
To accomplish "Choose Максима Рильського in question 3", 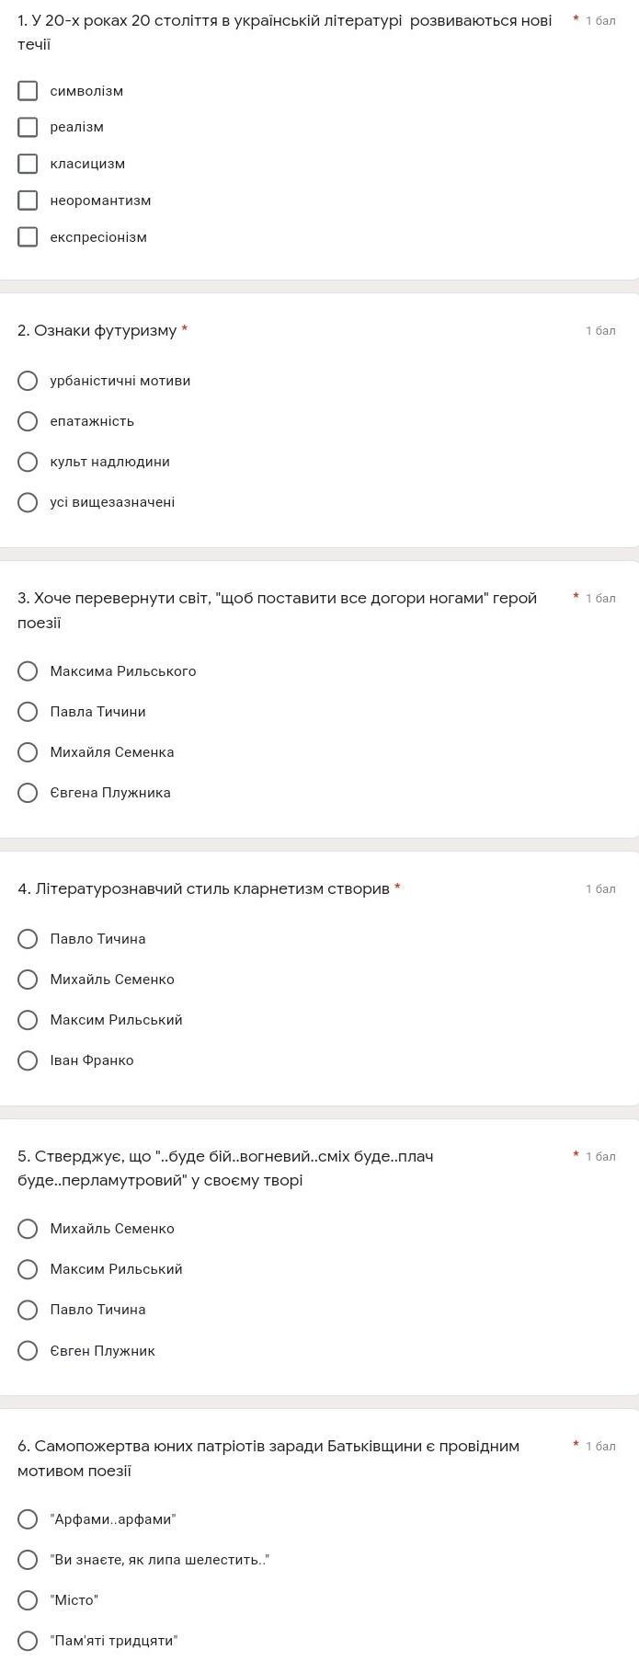I will pyautogui.click(x=29, y=671).
